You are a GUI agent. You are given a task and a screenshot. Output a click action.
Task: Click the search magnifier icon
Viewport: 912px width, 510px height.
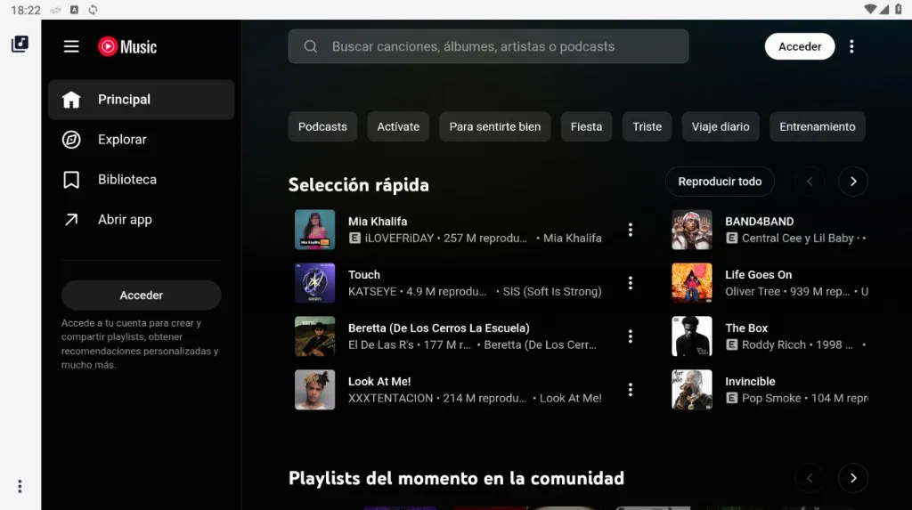click(311, 46)
